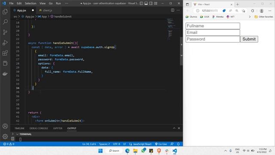The image size is (275, 155).
Task: Open the Extensions view
Action: click(5, 53)
